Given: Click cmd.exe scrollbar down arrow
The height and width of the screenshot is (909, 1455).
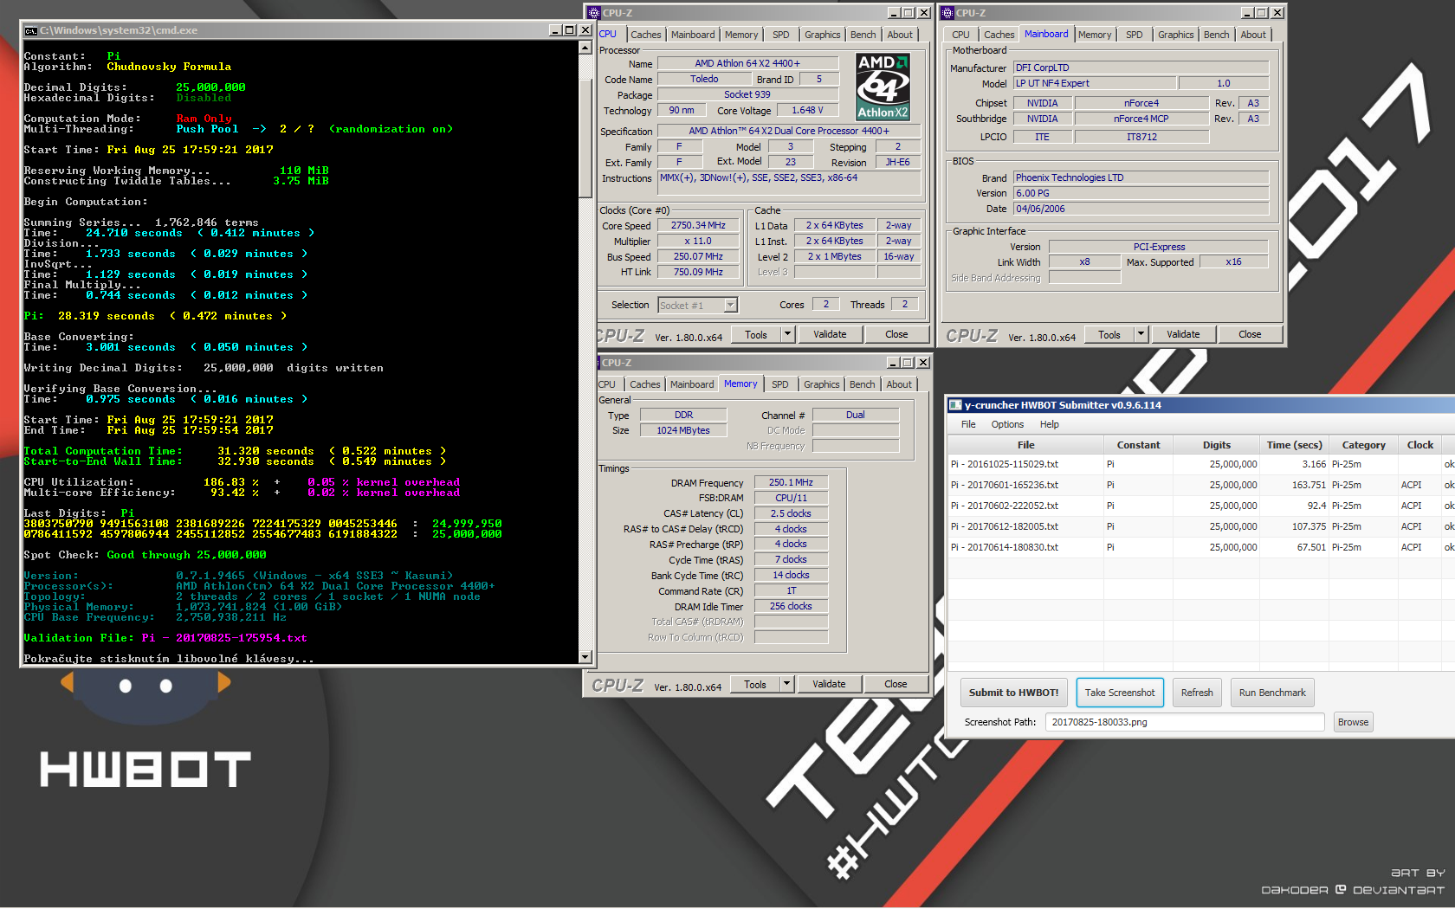Looking at the screenshot, I should [585, 657].
